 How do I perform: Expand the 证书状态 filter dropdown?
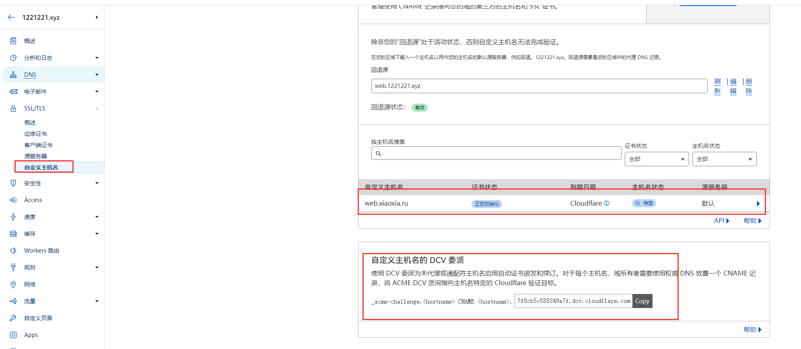click(657, 159)
